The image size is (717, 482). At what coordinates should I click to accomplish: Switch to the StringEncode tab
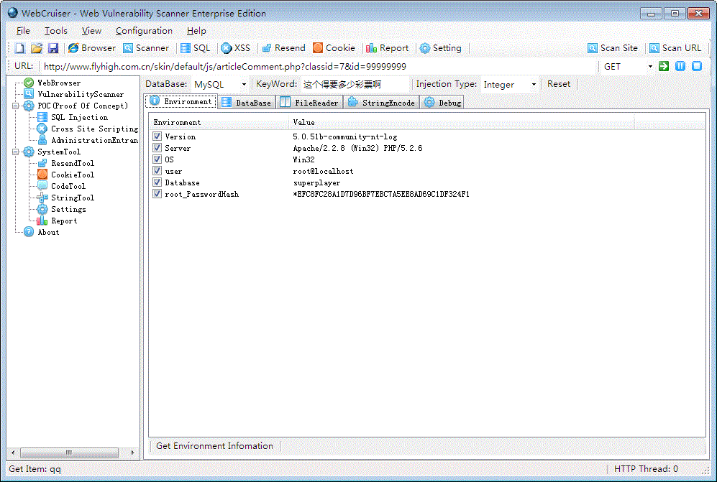pyautogui.click(x=381, y=102)
